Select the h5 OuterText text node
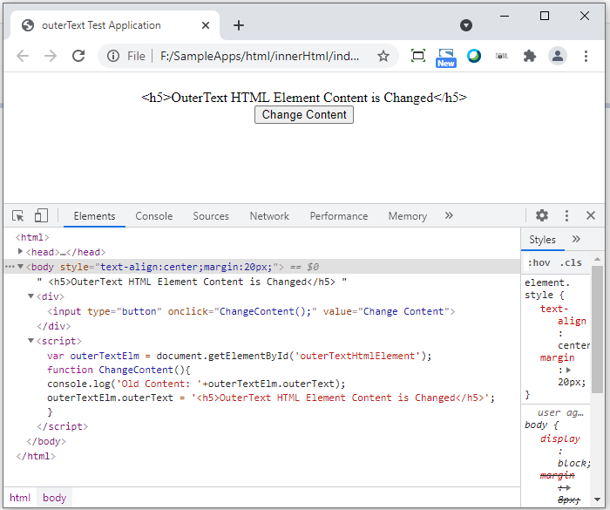 [192, 282]
